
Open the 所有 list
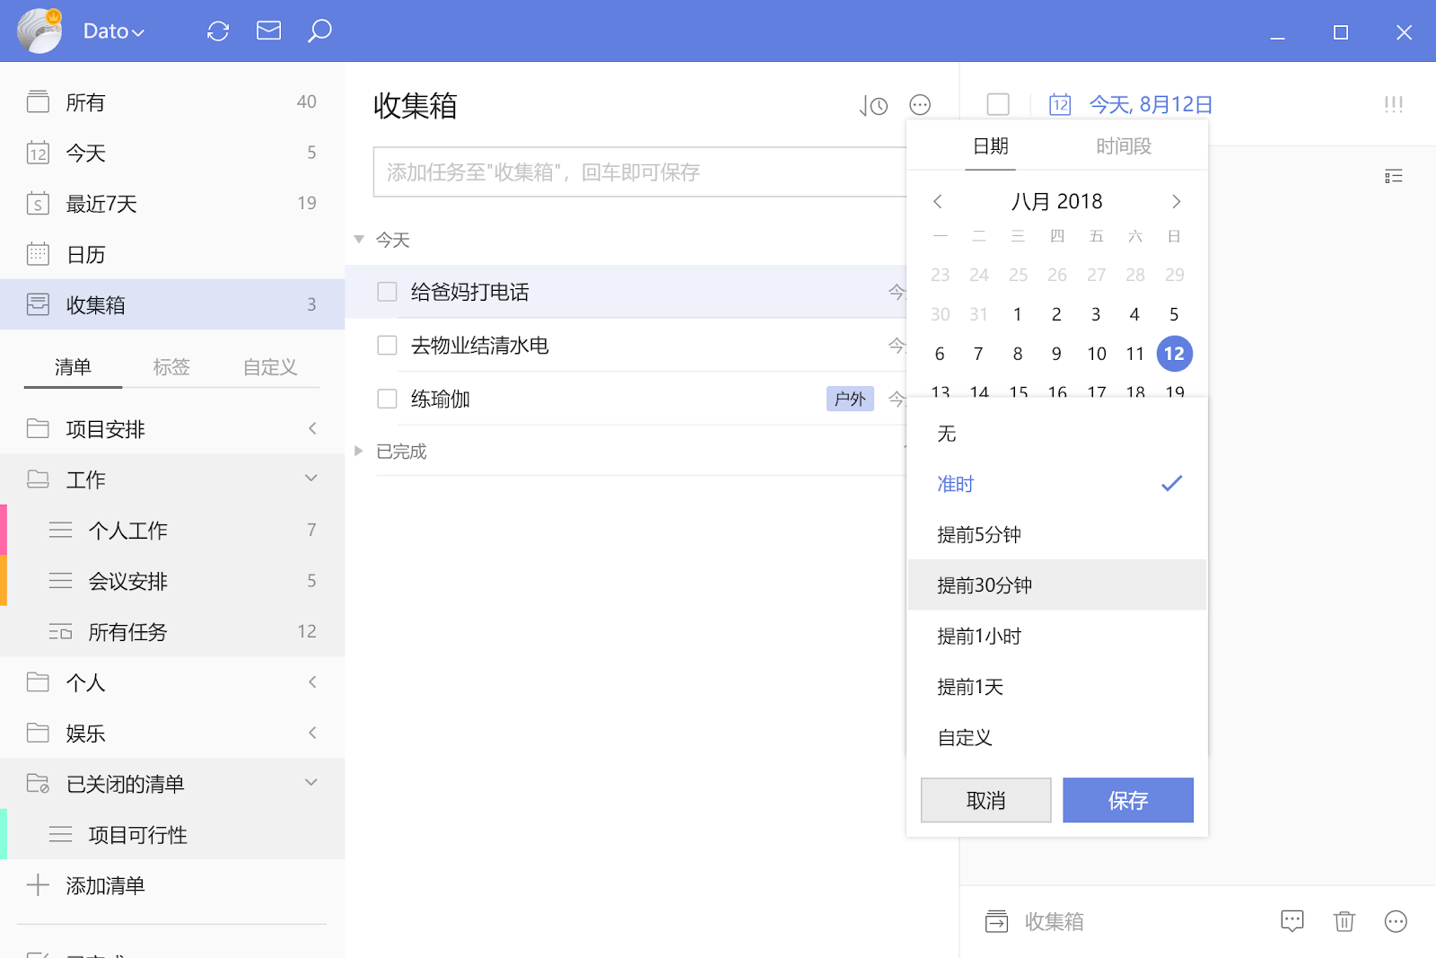172,101
